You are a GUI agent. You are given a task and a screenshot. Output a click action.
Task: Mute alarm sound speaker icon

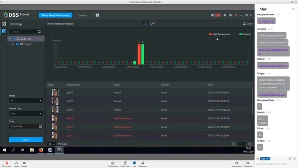coord(213,15)
